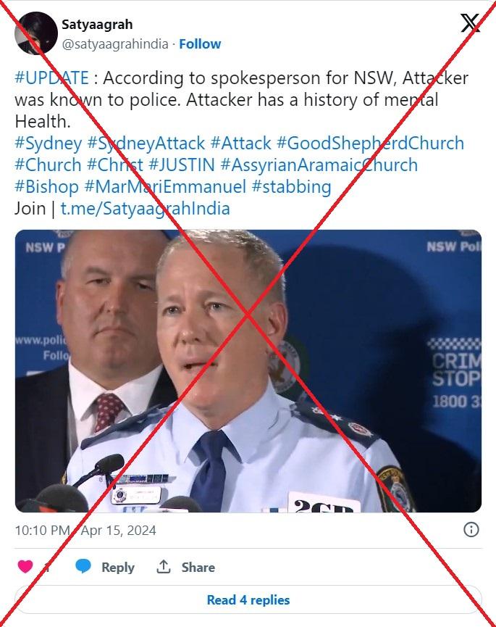Open the #AssyrianAramaicChurch hashtag
This screenshot has height=627, width=496.
click(319, 165)
